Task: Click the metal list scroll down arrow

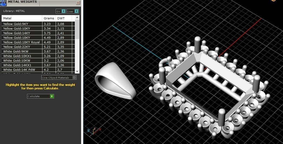Action: coord(77,71)
